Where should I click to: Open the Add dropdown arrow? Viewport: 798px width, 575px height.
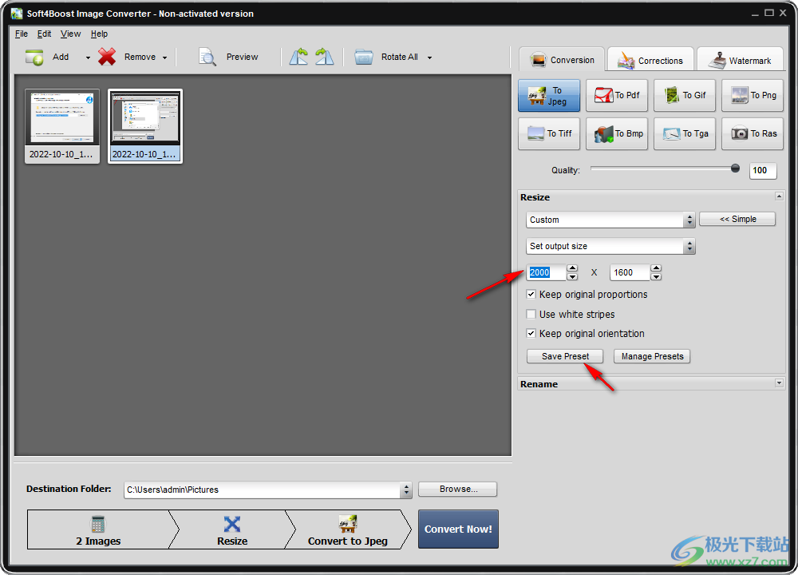[x=88, y=57]
